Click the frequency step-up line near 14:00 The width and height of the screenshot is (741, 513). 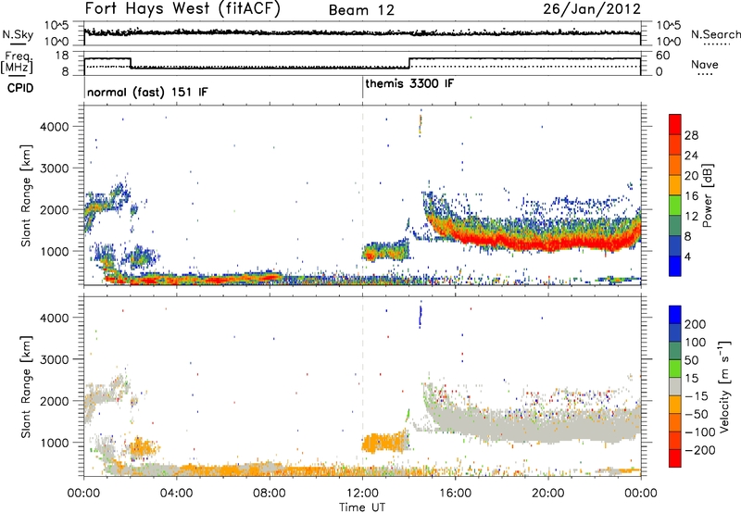coord(409,63)
